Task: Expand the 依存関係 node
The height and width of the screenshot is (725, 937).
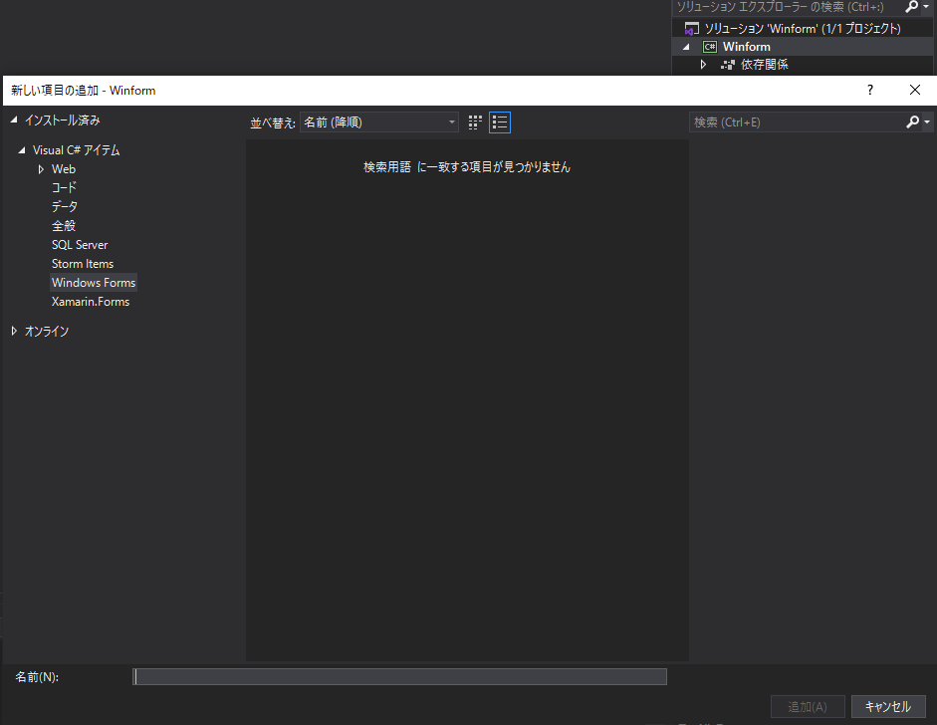Action: [703, 64]
